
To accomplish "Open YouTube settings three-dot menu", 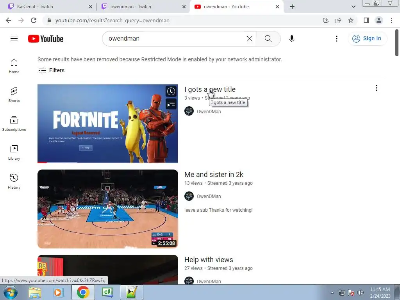I will [336, 39].
